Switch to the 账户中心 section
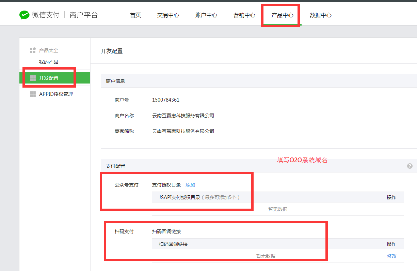 click(206, 15)
